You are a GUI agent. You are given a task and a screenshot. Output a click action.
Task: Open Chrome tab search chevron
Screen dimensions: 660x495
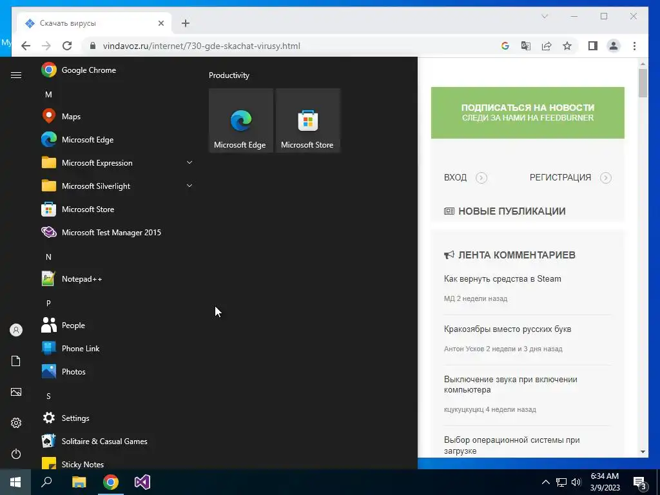544,16
